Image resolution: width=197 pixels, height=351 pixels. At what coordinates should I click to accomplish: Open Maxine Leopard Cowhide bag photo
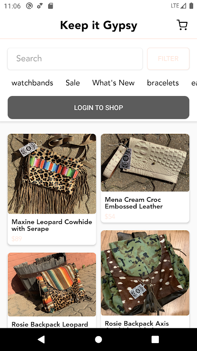click(52, 174)
